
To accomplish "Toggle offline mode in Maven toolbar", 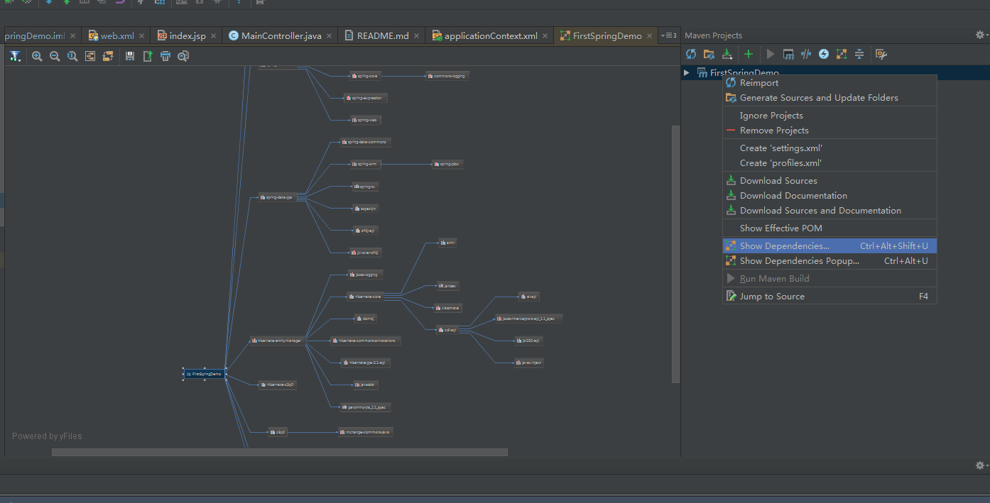I will point(806,54).
